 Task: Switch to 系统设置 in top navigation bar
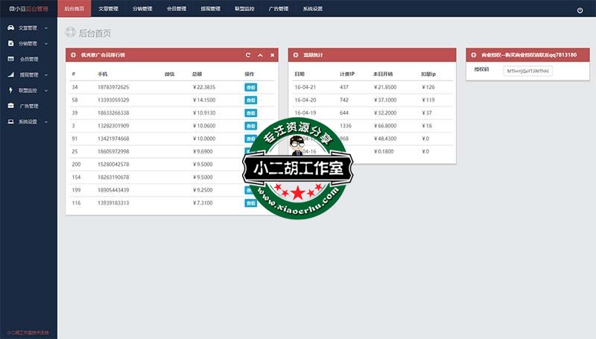coord(313,10)
